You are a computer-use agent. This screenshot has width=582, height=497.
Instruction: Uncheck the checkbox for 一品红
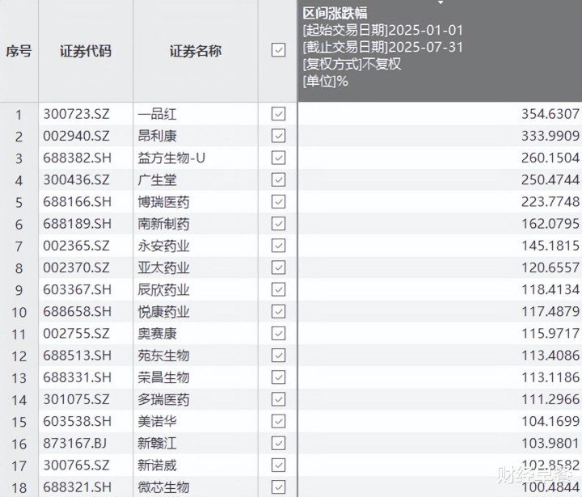point(278,114)
